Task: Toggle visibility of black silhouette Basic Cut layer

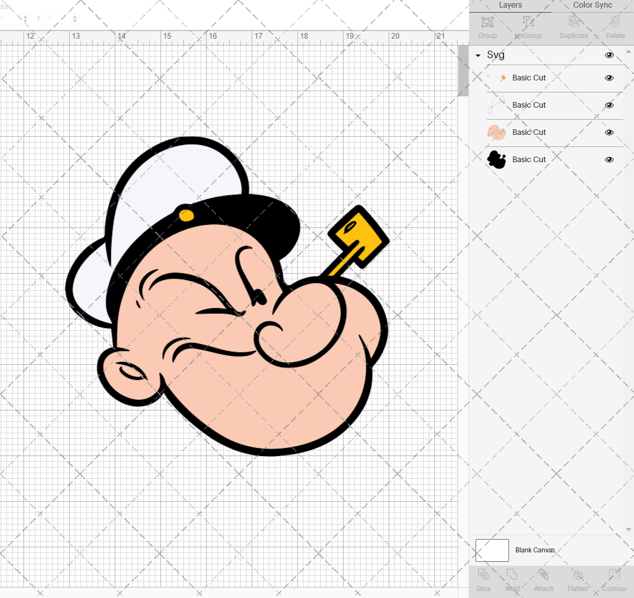Action: tap(609, 160)
